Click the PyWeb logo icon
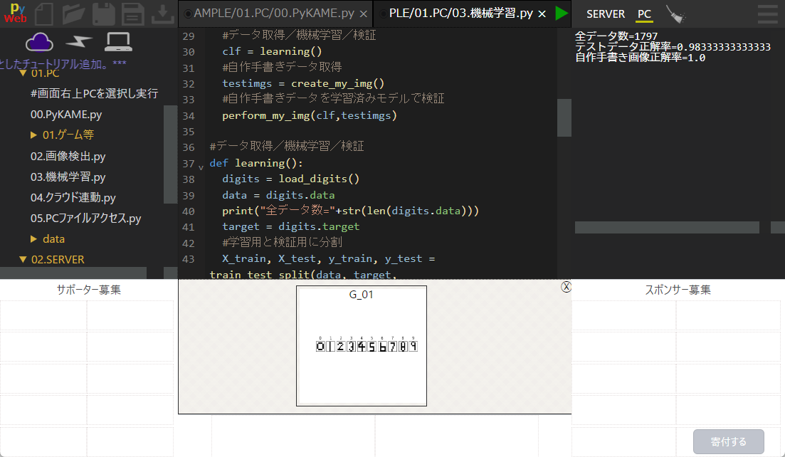 pyautogui.click(x=14, y=14)
